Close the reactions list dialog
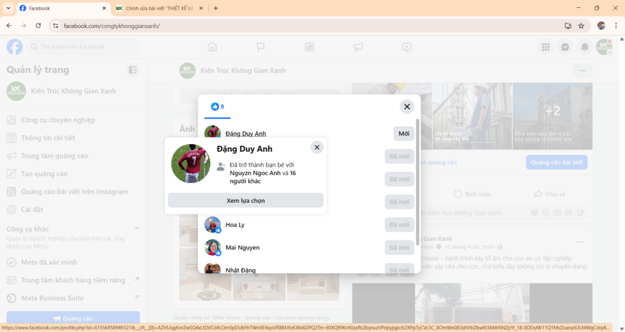 (407, 107)
